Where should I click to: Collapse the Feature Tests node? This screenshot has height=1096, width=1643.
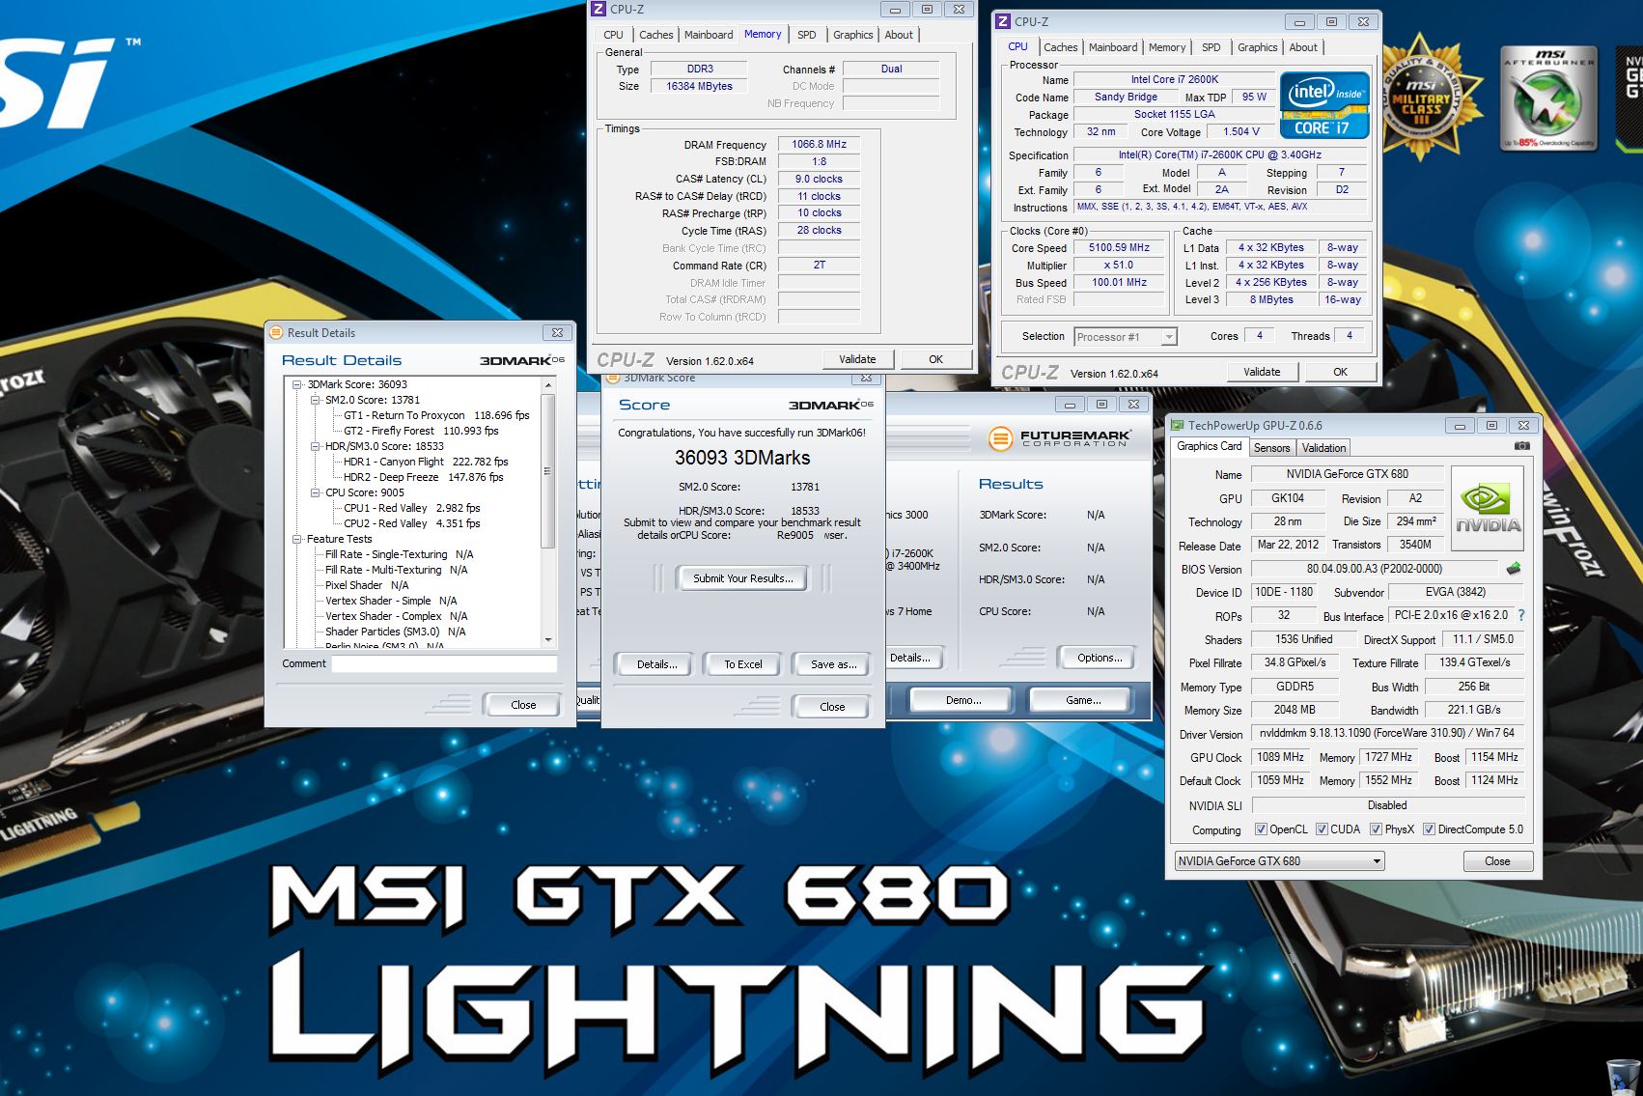click(298, 539)
